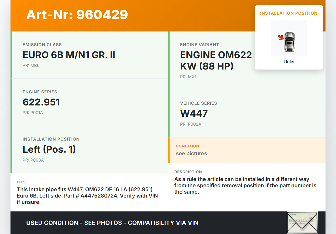
Task: Click the Art-Nr: 960429 heading
Action: coord(77,15)
